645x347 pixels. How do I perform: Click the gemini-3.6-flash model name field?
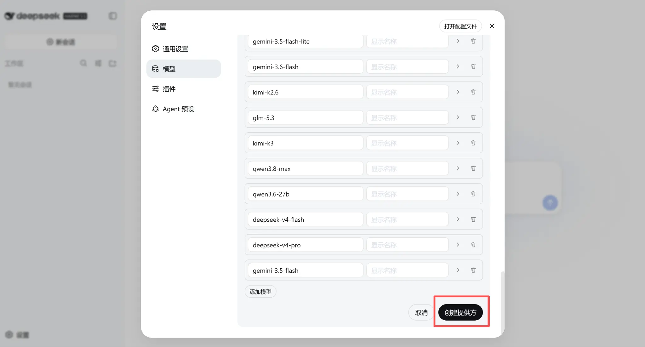click(x=305, y=67)
